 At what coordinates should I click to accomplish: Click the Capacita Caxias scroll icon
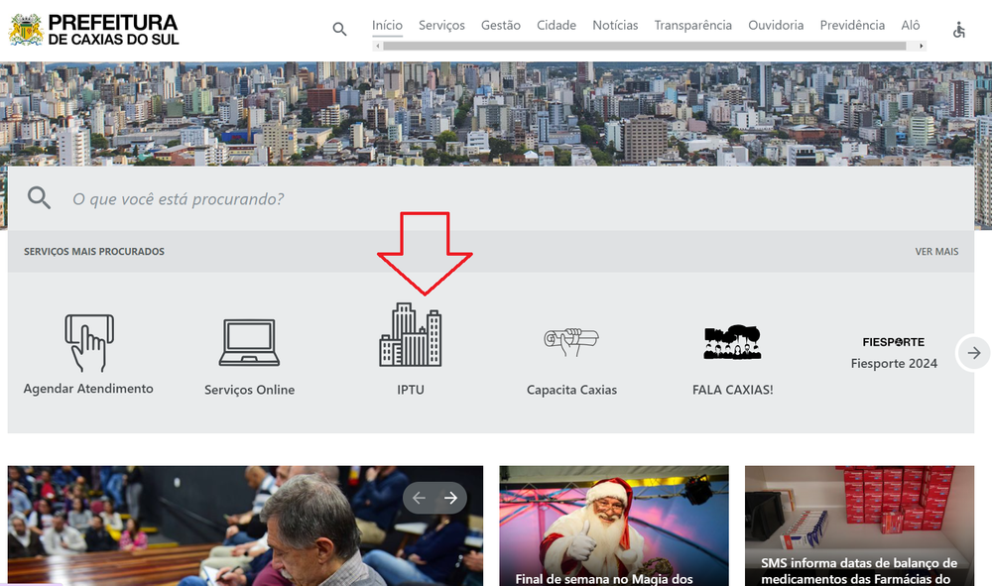(571, 342)
